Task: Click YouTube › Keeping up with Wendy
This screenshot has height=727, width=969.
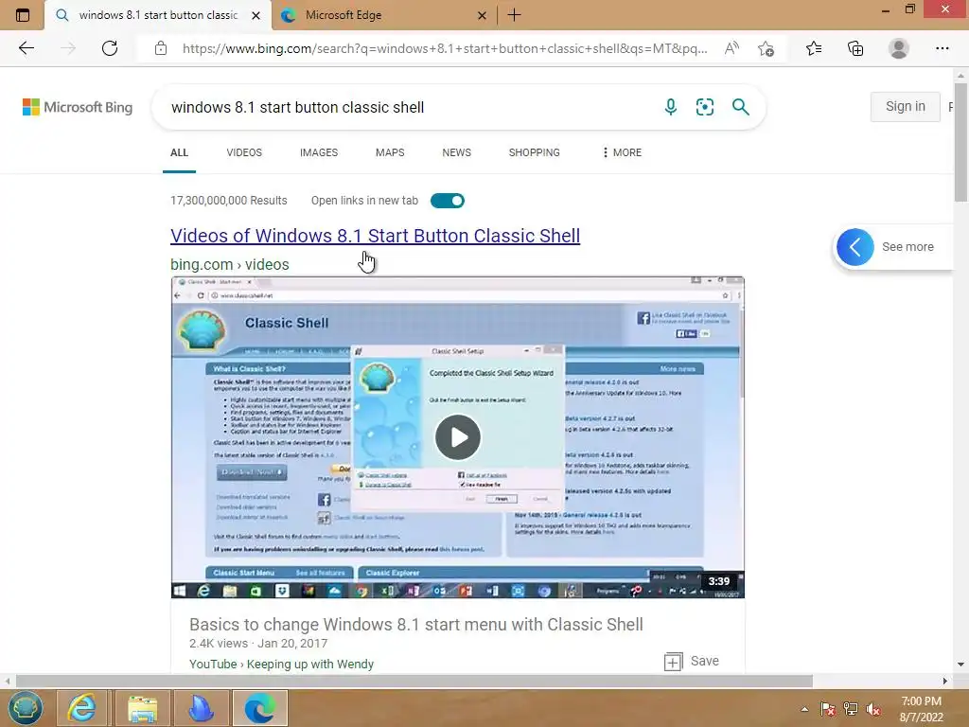Action: 281,664
